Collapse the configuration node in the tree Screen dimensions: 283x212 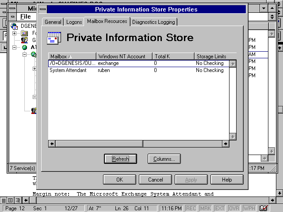24,54
